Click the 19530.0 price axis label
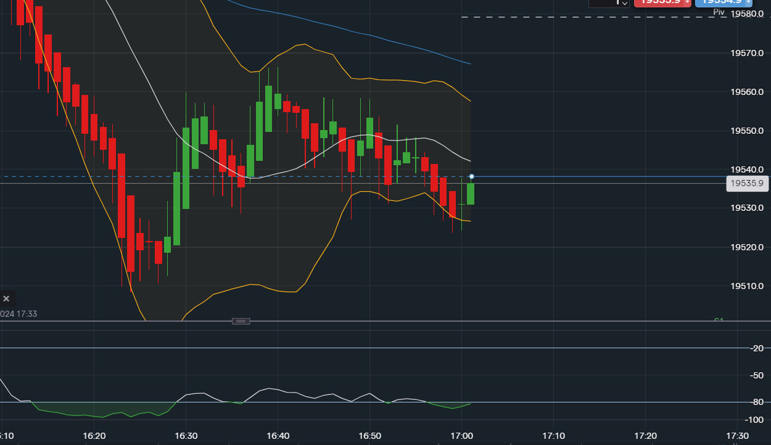The height and width of the screenshot is (445, 771). click(x=748, y=208)
